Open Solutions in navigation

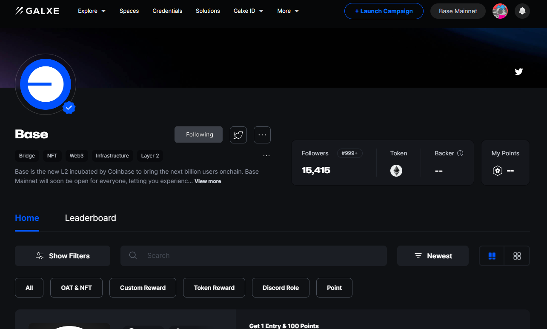208,11
